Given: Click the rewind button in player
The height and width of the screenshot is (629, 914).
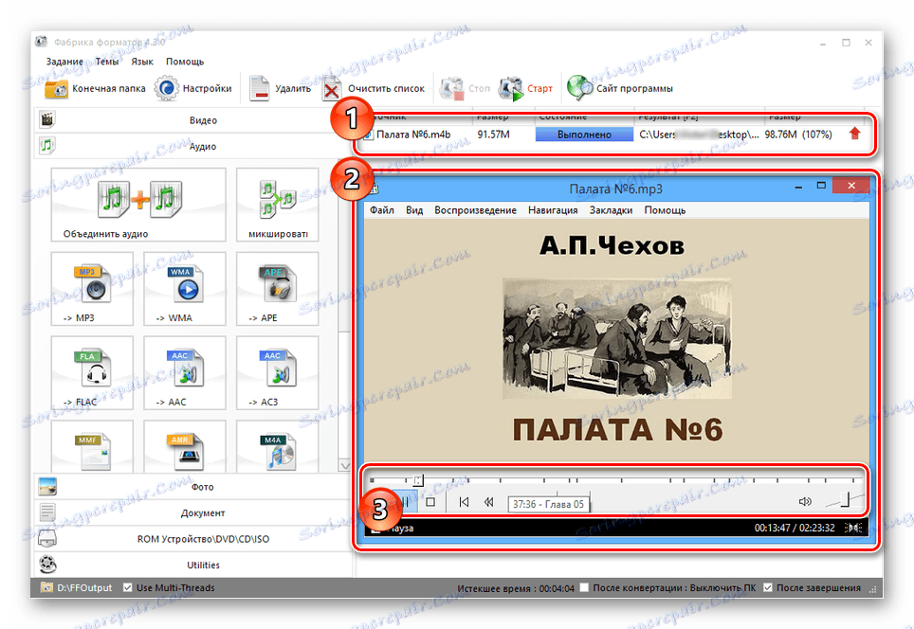Looking at the screenshot, I should coord(488,501).
